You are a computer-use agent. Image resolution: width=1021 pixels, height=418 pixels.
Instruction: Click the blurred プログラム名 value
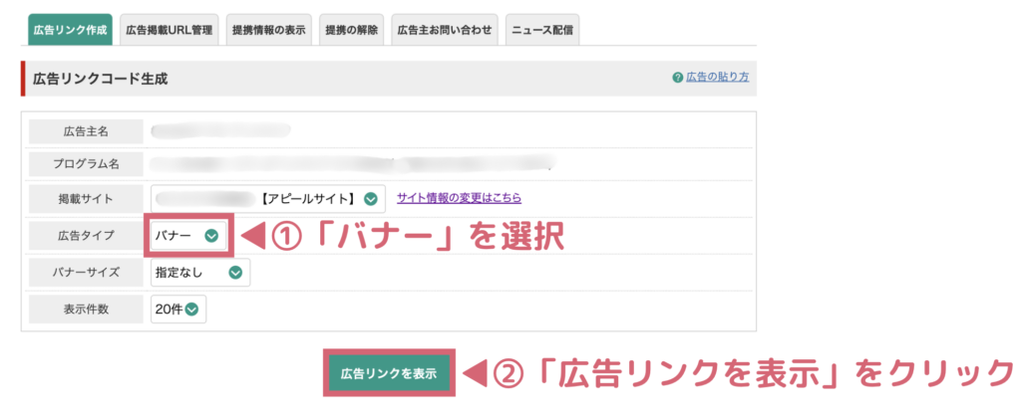pos(349,163)
